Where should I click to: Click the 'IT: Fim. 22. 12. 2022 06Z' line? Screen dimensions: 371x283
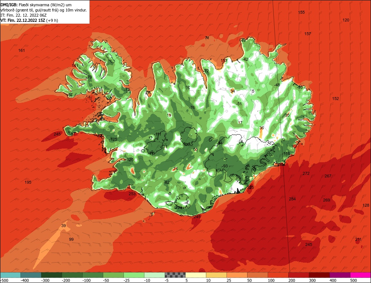click(x=24, y=15)
